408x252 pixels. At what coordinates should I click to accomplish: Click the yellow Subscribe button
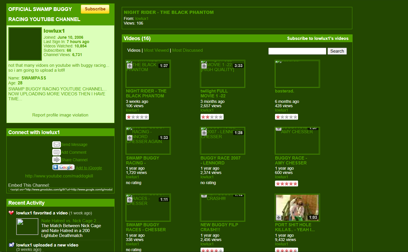pos(95,9)
